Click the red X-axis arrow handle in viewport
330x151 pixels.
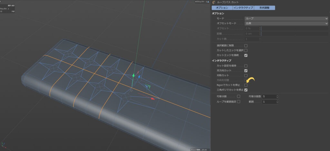153,98
